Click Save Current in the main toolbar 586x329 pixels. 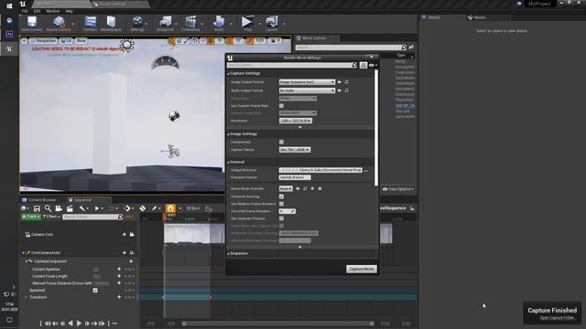(32, 24)
